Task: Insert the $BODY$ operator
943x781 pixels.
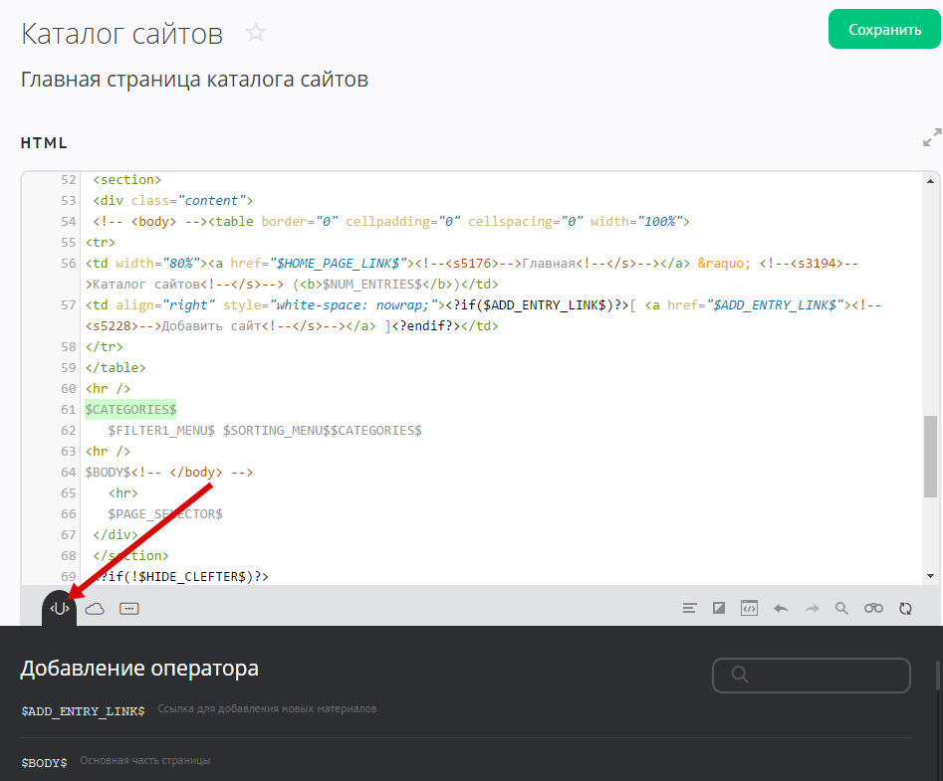Action: [44, 762]
